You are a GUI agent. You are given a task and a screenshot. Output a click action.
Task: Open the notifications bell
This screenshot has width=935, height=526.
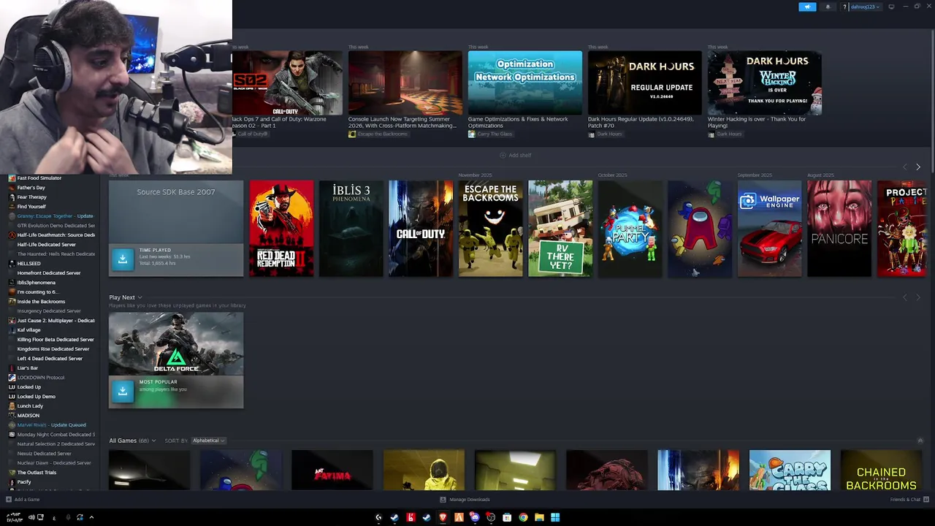point(828,7)
